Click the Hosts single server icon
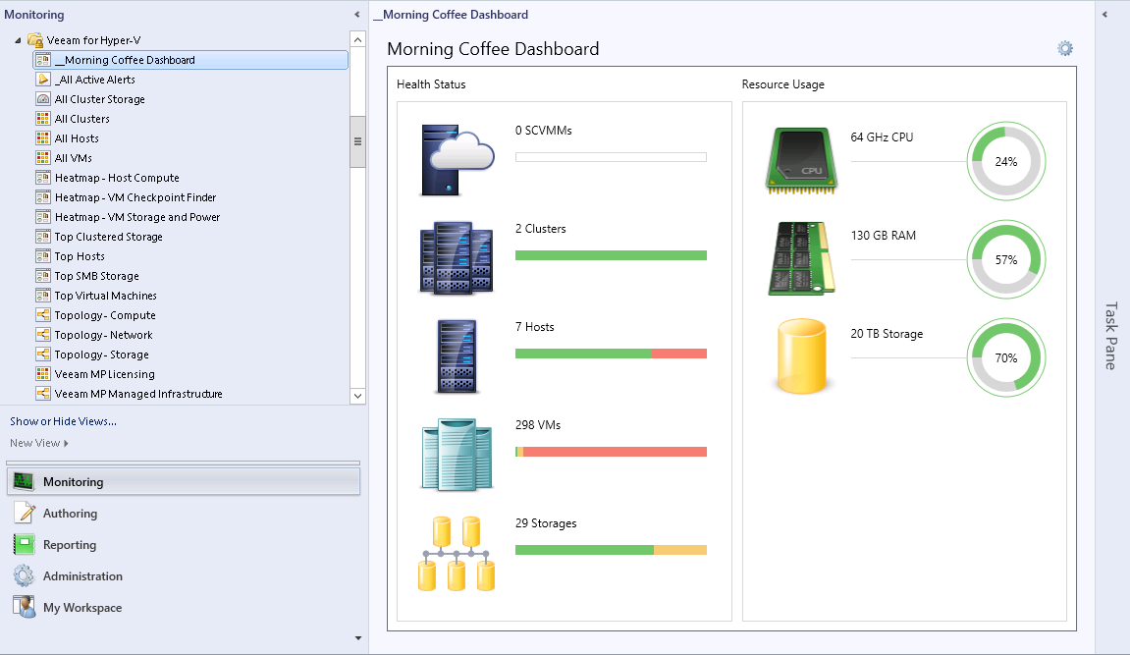This screenshot has width=1130, height=655. [x=457, y=355]
